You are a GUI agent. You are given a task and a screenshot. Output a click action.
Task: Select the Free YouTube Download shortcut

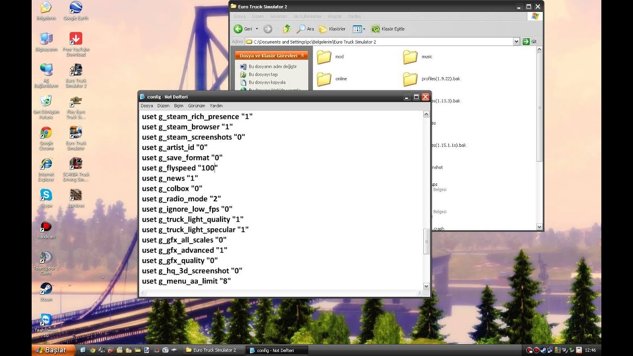coord(76,44)
